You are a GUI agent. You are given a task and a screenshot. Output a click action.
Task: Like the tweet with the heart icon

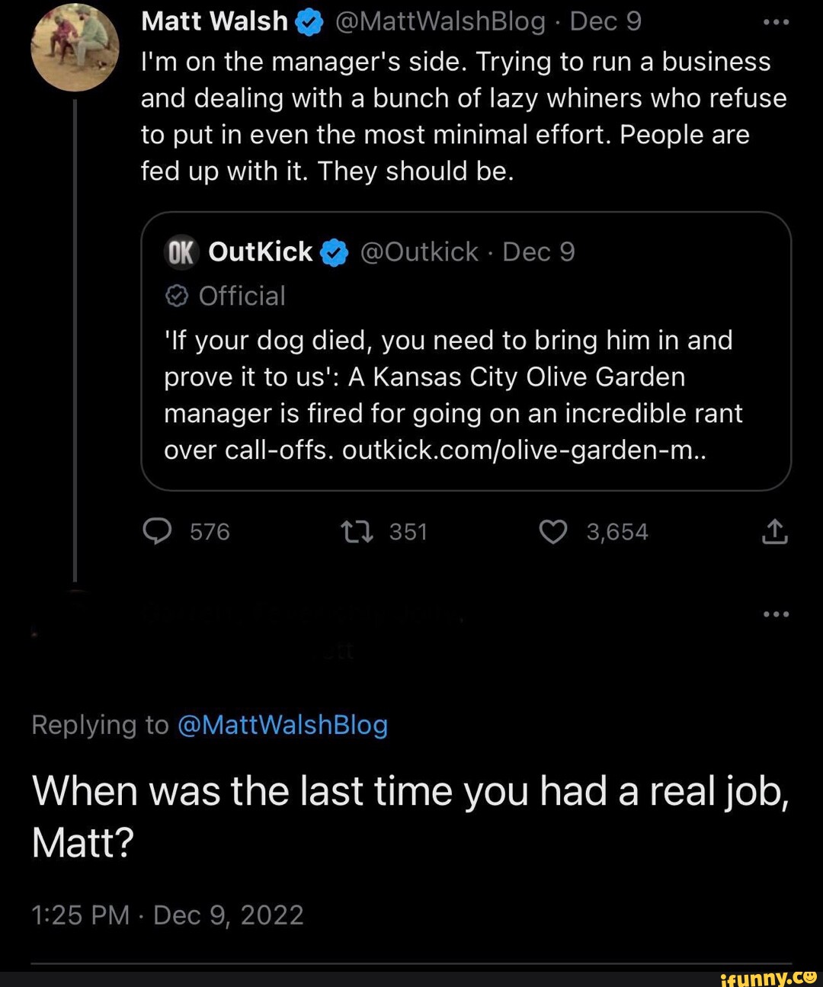point(553,531)
